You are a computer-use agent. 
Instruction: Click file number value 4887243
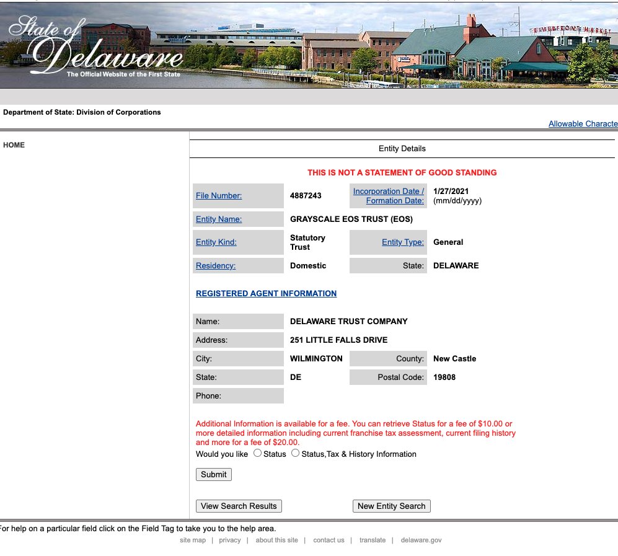coord(306,196)
